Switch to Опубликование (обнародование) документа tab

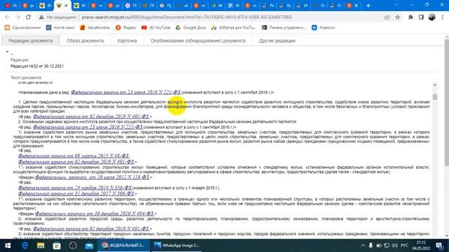tap(198, 41)
